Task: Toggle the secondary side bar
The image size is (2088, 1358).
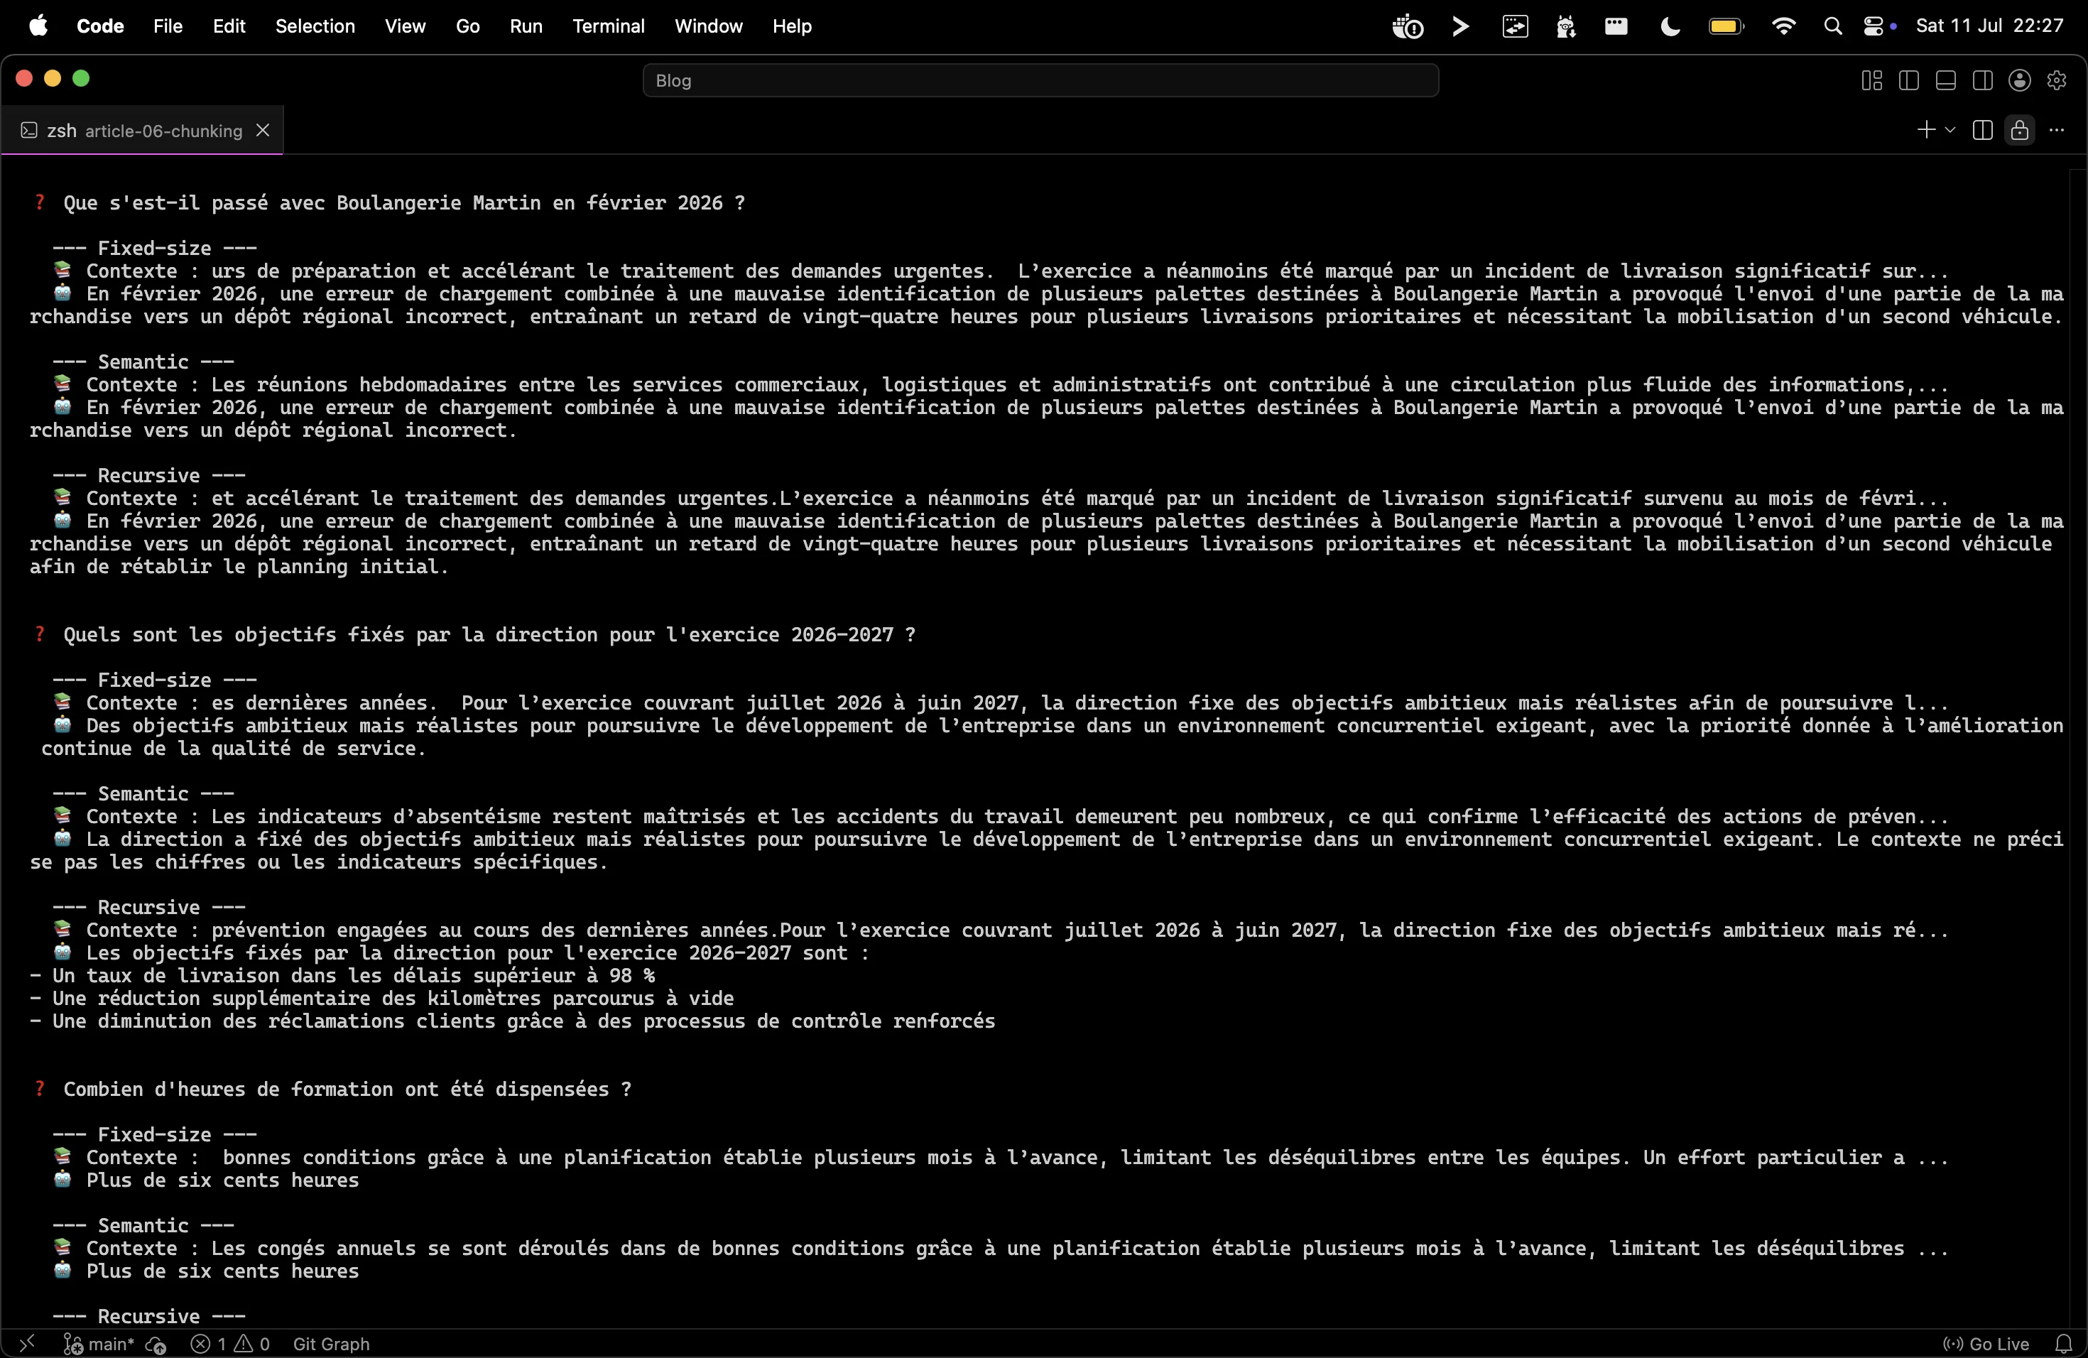Action: coord(1982,81)
